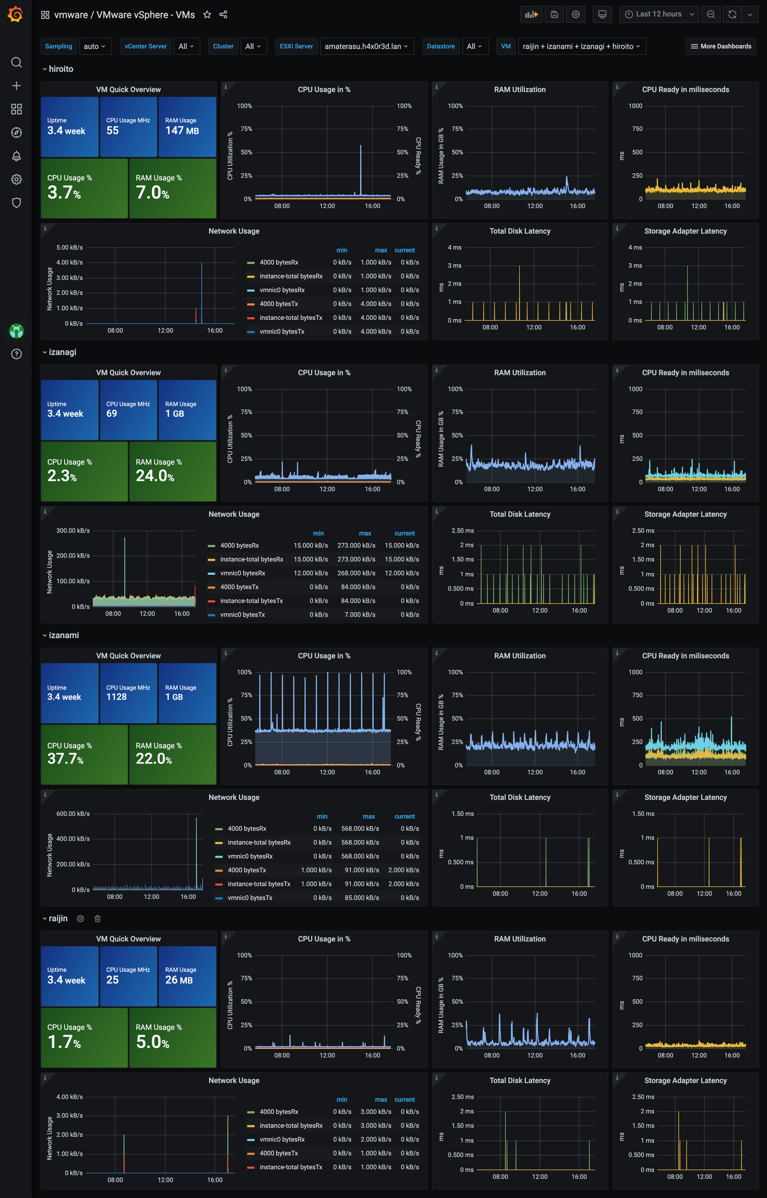767x1198 pixels.
Task: Open the search dashboards magnifier icon
Action: click(16, 62)
